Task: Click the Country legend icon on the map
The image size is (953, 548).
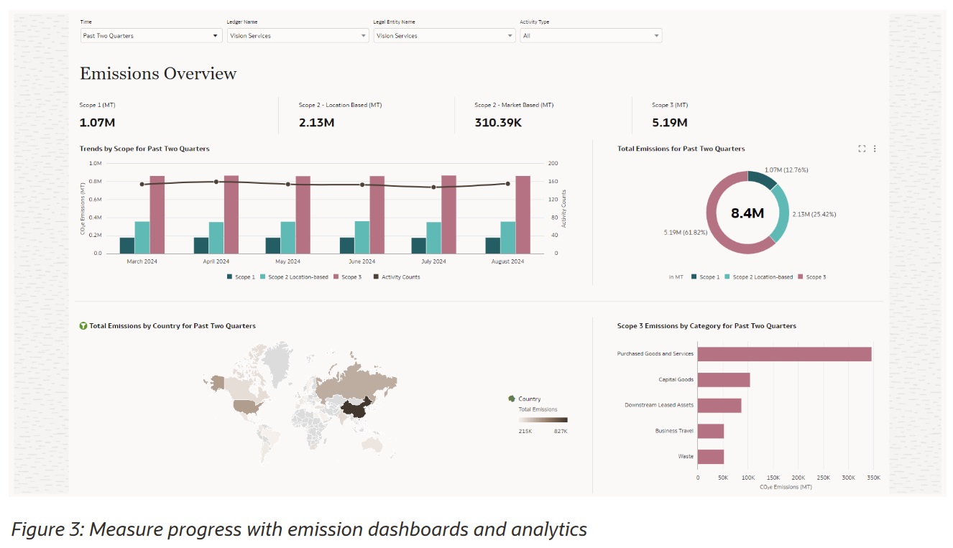Action: tap(512, 399)
